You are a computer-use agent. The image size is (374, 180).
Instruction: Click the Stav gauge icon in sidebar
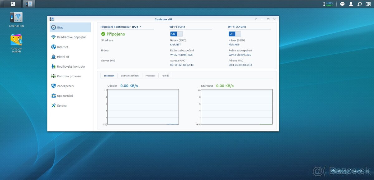tap(54, 27)
